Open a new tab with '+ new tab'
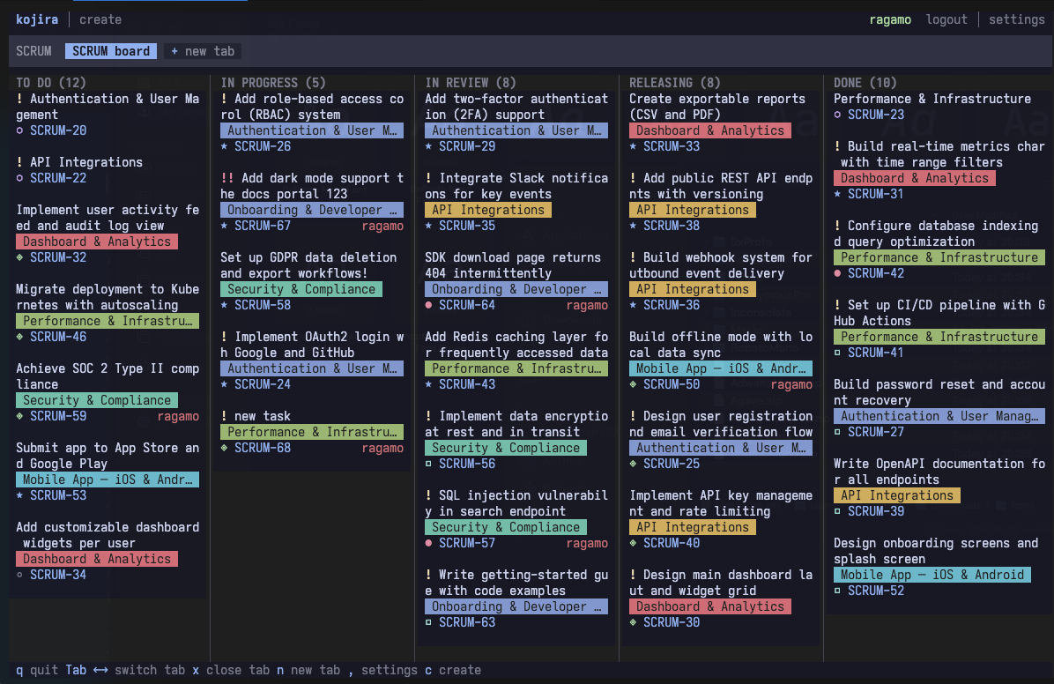The width and height of the screenshot is (1054, 684). pos(203,51)
